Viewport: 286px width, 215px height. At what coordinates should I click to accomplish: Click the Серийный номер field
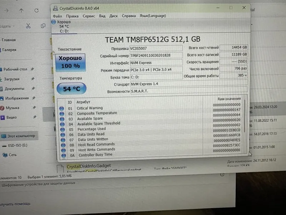pos(156,56)
